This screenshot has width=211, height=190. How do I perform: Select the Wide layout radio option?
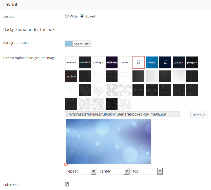[x=67, y=16]
